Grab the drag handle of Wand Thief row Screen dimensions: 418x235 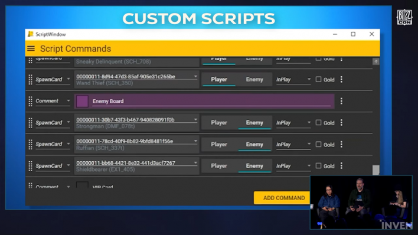click(x=30, y=80)
